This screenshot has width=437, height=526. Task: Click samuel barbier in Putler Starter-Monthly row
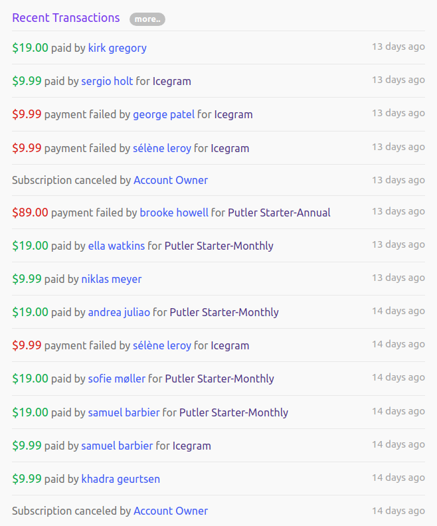pos(124,412)
